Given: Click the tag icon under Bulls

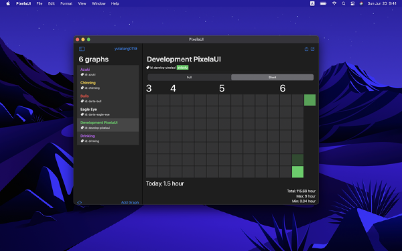Looking at the screenshot, I should pyautogui.click(x=82, y=101).
